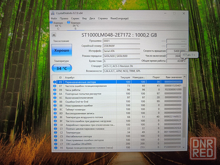Image resolution: width=220 pixels, height=165 pixels.
Task: Click raw value 0000221A0022
Action: (173, 117)
